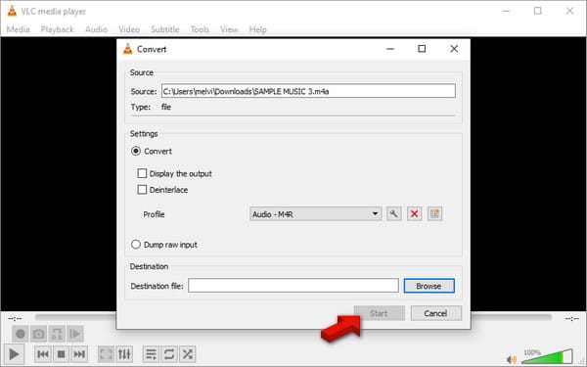Image resolution: width=587 pixels, height=367 pixels.
Task: Toggle fullscreen mode in VLC
Action: tap(106, 354)
